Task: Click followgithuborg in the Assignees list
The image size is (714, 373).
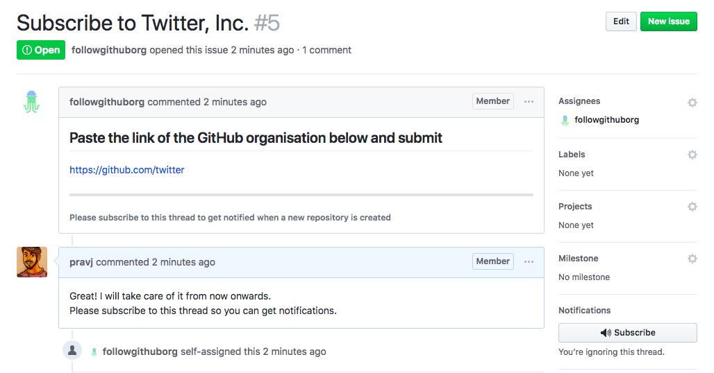Action: [x=606, y=120]
